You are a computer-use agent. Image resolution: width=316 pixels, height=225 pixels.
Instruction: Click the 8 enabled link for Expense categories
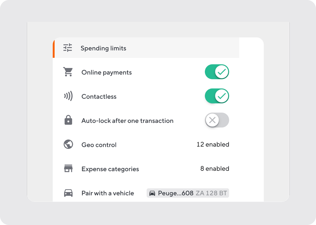click(215, 169)
